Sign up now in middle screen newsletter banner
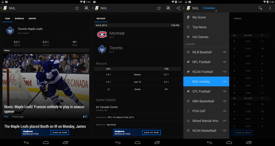This screenshot has height=146, width=275. 151,133
